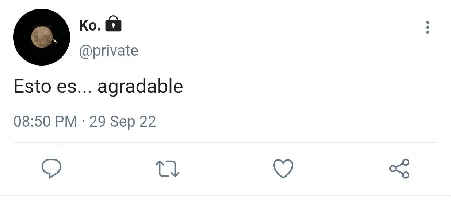Click the Sep month in the date
The height and width of the screenshot is (202, 451).
point(122,122)
